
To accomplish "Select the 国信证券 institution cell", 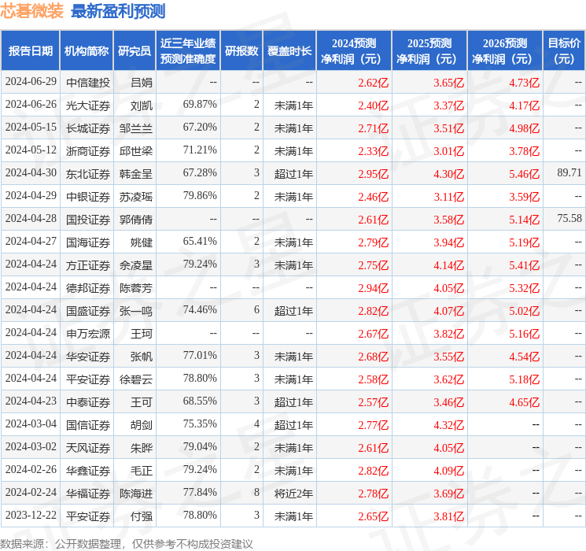I will [x=88, y=425].
